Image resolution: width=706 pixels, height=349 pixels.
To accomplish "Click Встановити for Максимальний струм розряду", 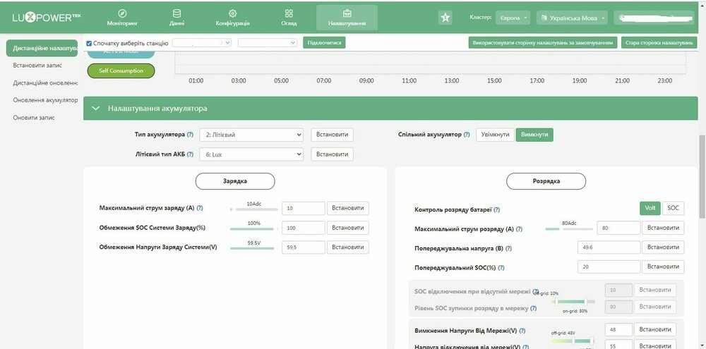I will click(663, 228).
